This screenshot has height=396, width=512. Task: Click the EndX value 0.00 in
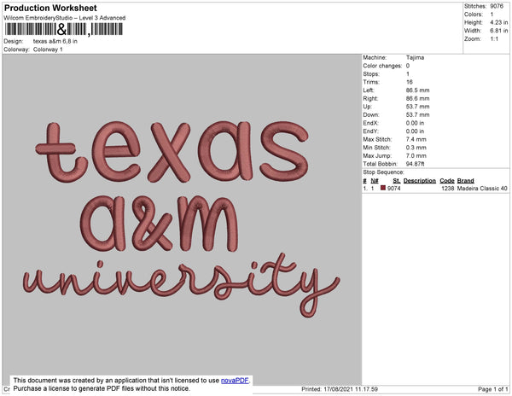point(415,123)
